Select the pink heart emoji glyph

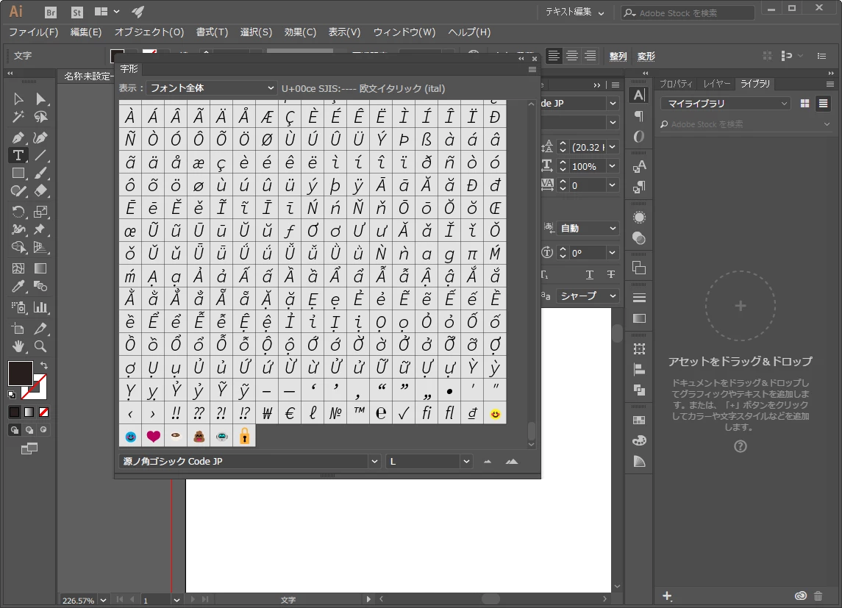pyautogui.click(x=153, y=436)
